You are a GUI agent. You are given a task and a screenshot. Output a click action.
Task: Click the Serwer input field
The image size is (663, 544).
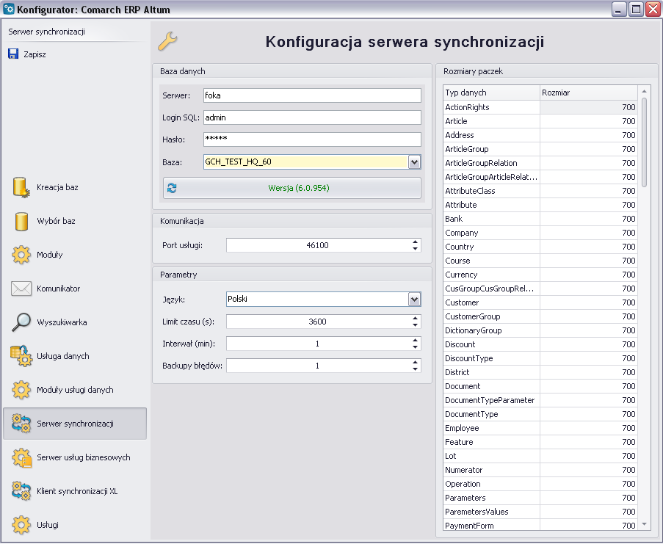(312, 95)
